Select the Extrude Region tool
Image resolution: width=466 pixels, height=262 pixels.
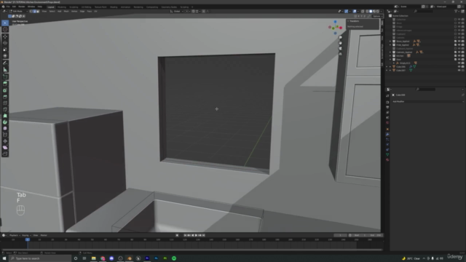pos(5,84)
